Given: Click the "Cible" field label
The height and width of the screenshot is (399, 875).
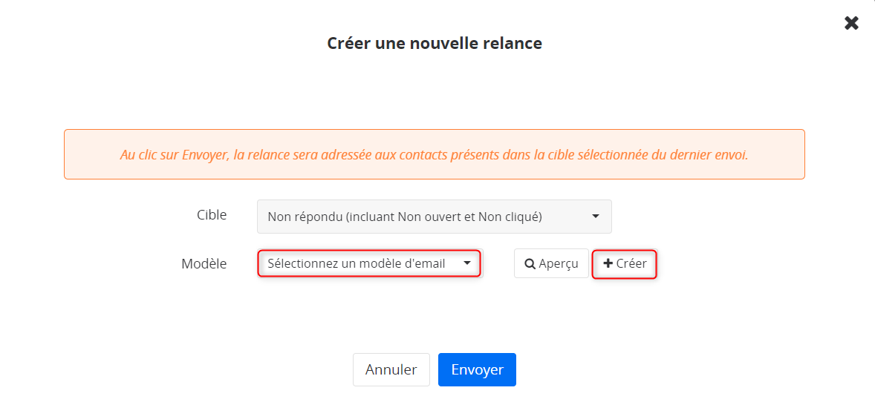Looking at the screenshot, I should pos(212,215).
